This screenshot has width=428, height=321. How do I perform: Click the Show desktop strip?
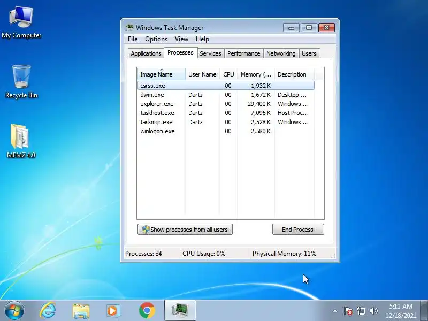tap(424, 311)
